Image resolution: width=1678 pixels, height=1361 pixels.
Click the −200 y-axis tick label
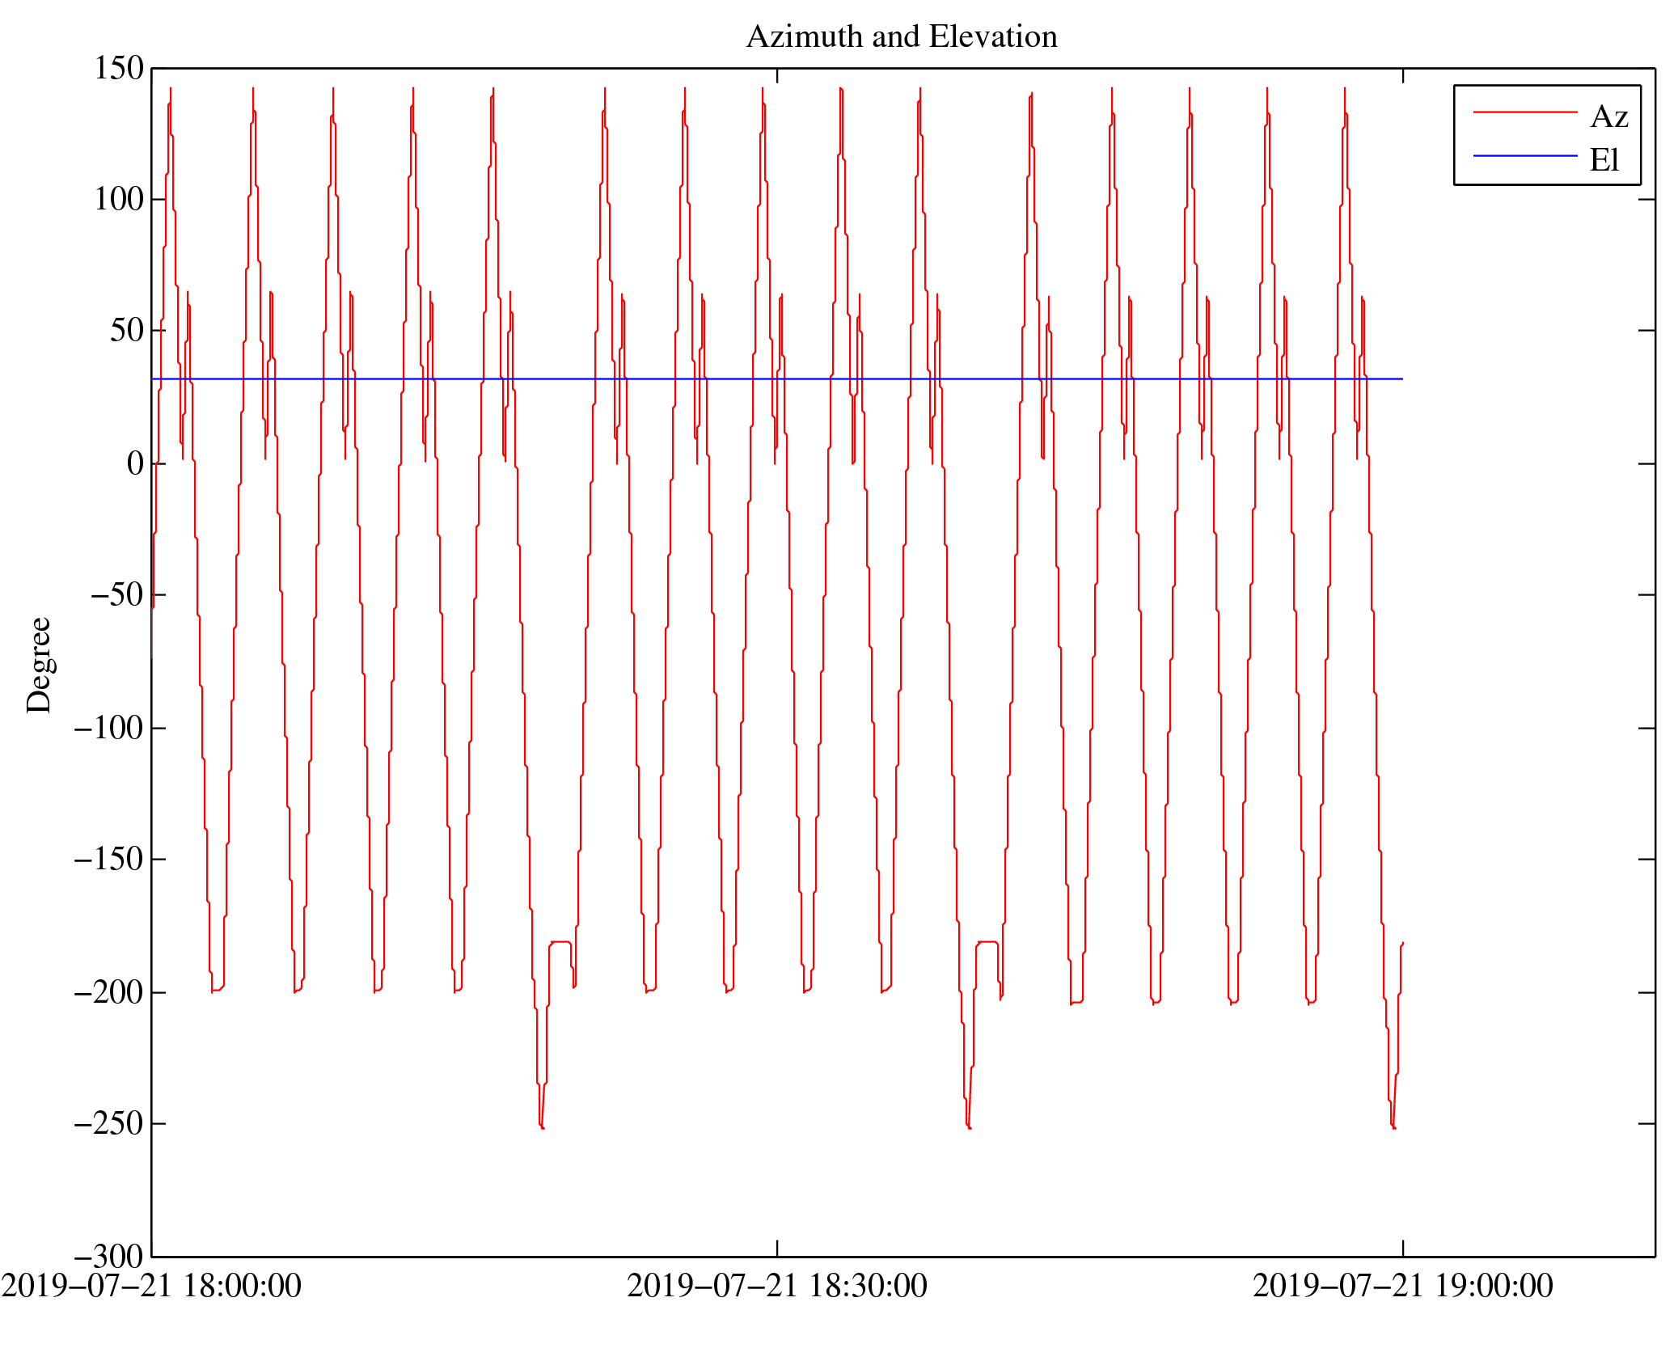coord(108,993)
